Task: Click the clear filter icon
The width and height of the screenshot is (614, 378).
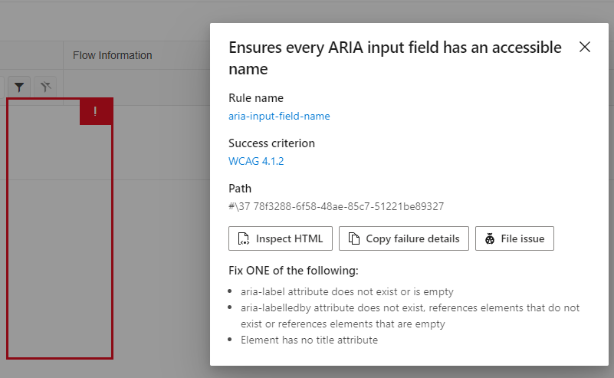Action: (45, 87)
